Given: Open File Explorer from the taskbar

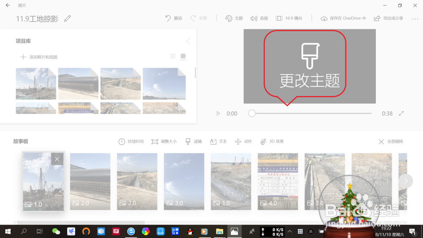Looking at the screenshot, I should tap(219, 231).
